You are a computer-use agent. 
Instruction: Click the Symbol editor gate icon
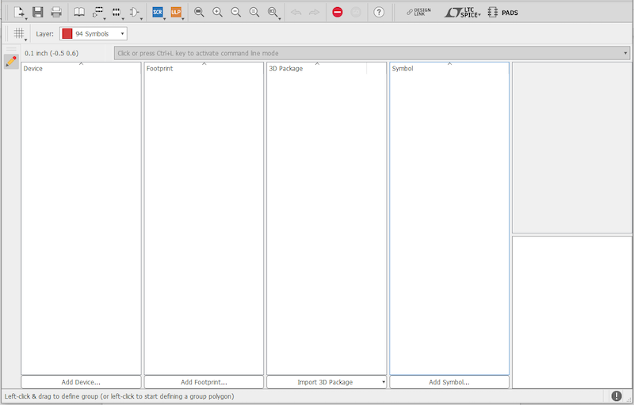pos(134,12)
